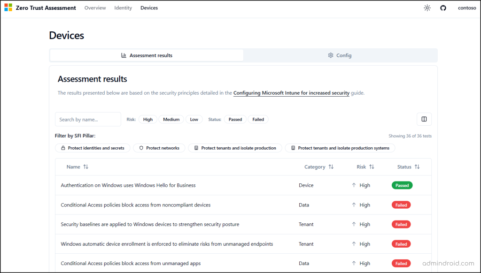Filter by Protect networks pillar
The height and width of the screenshot is (273, 481).
tap(159, 148)
